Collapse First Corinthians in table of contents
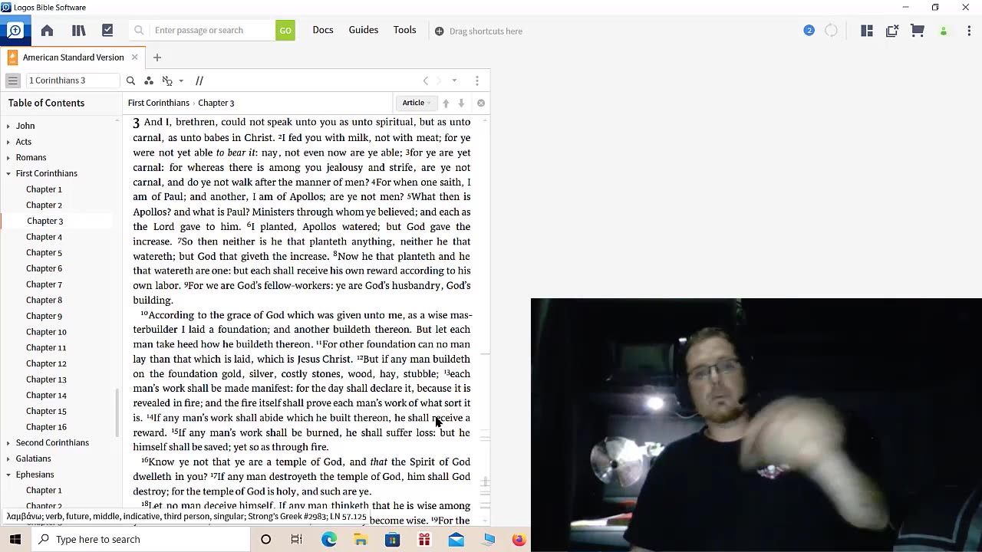 pos(8,173)
